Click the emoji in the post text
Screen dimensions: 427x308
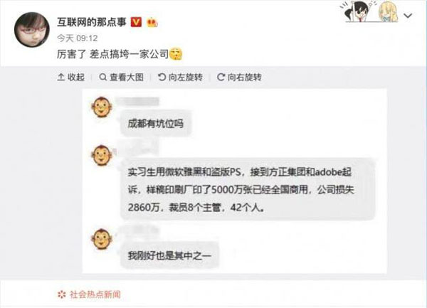pos(176,54)
